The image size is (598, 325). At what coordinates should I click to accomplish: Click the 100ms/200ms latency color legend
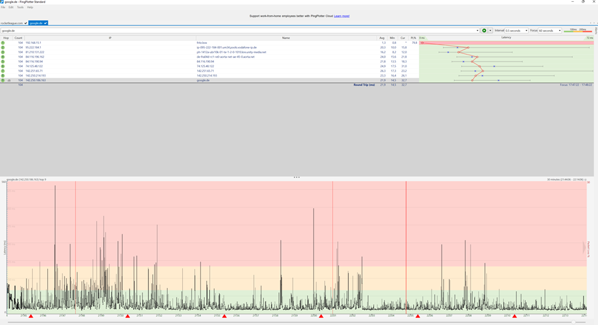coord(577,30)
